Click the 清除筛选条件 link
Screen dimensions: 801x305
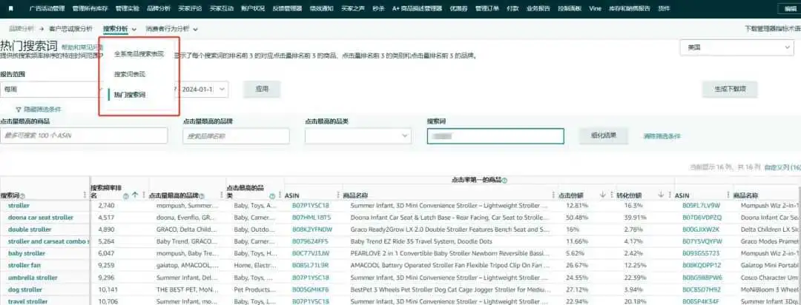(x=662, y=136)
